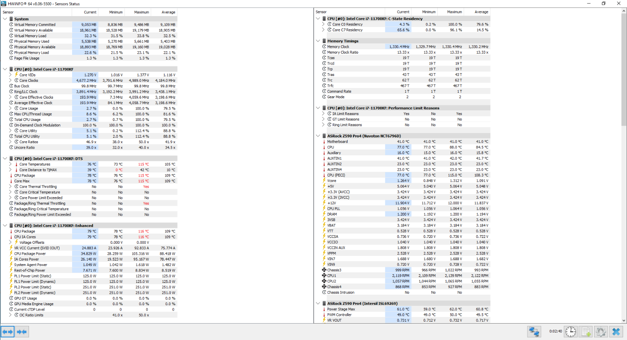The image size is (627, 340).
Task: Open the remote network monitors icon
Action: (x=534, y=332)
